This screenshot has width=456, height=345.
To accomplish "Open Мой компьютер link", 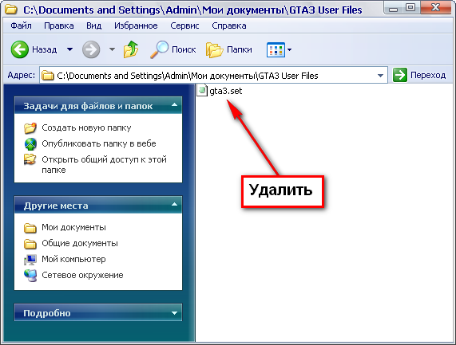I will click(73, 259).
